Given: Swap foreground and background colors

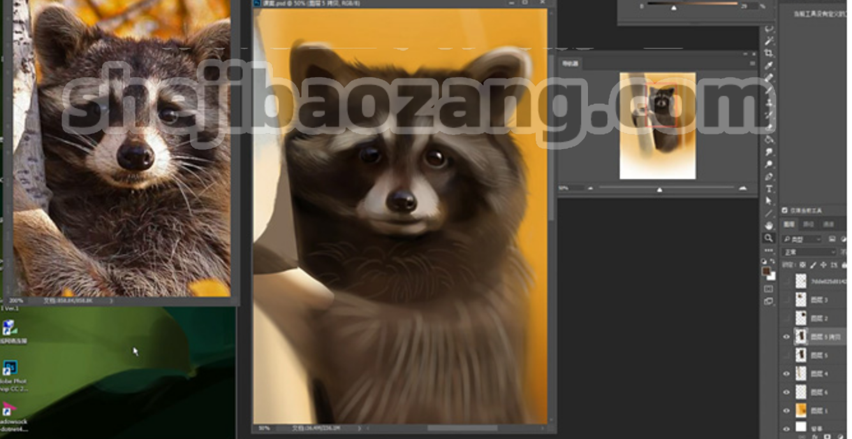Looking at the screenshot, I should [772, 260].
